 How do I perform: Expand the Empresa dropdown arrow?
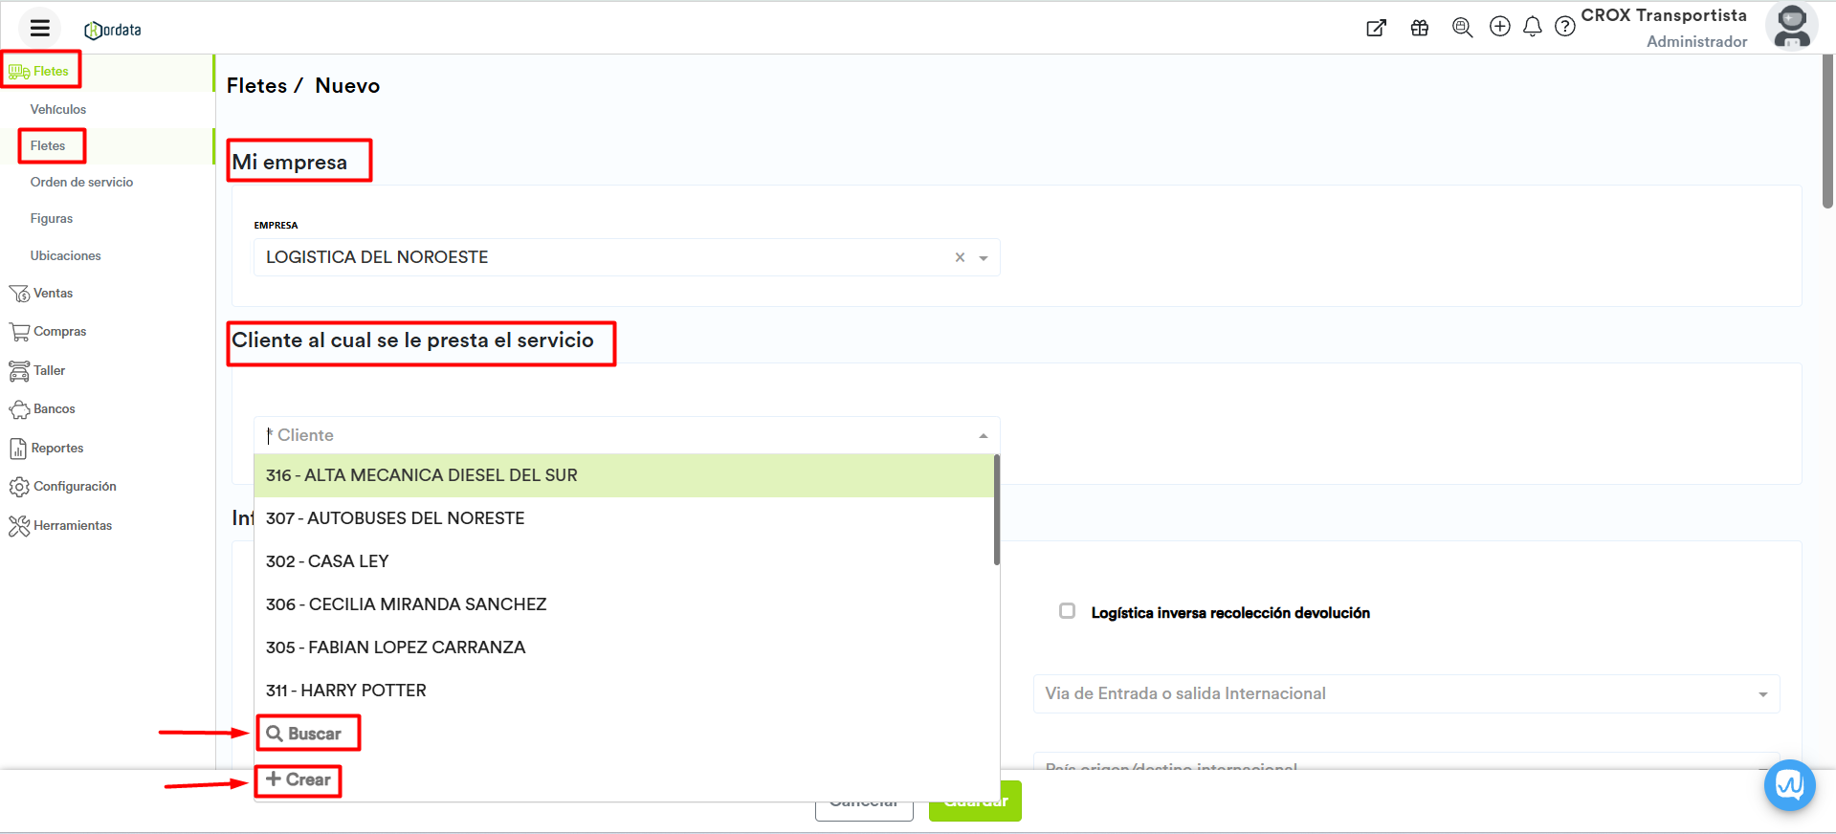(x=984, y=258)
